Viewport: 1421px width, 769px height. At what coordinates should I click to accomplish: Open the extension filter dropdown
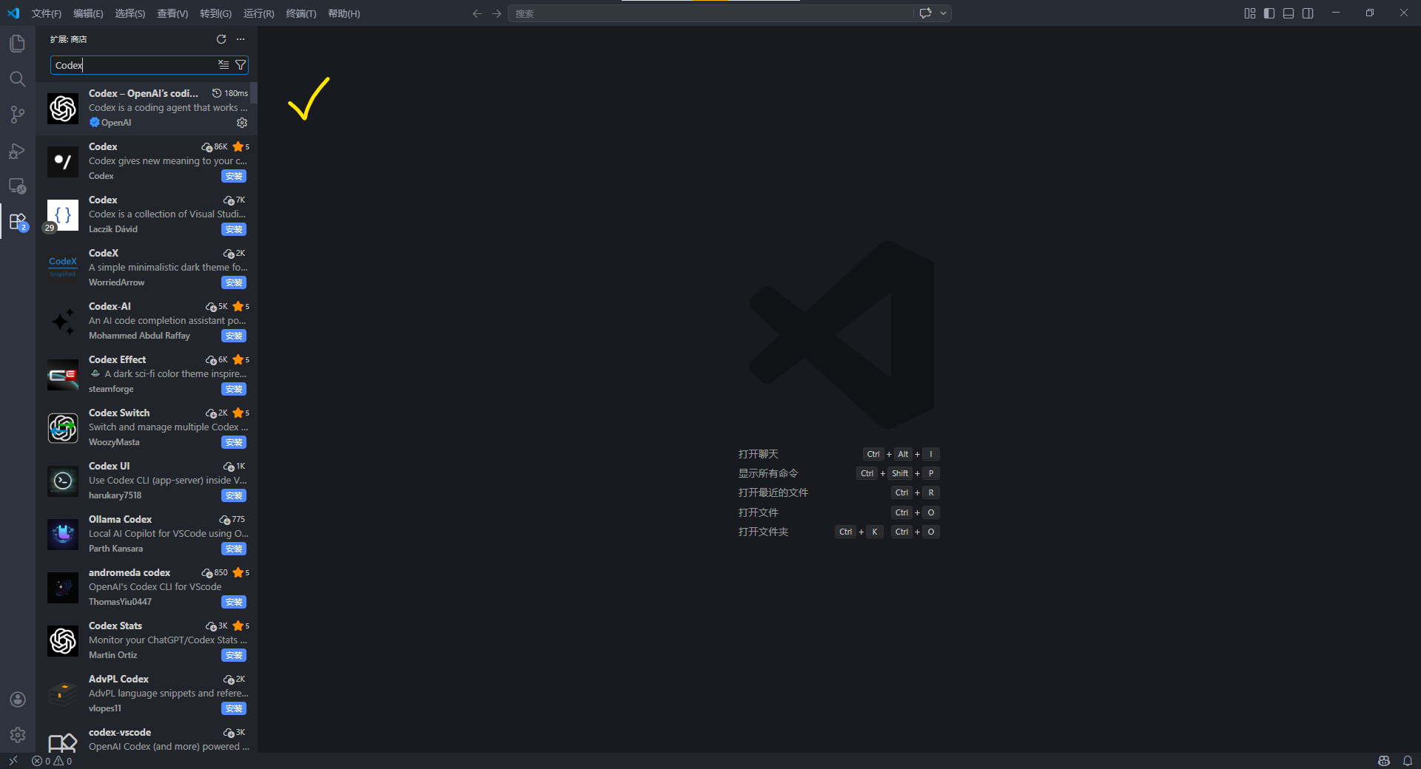click(x=241, y=65)
